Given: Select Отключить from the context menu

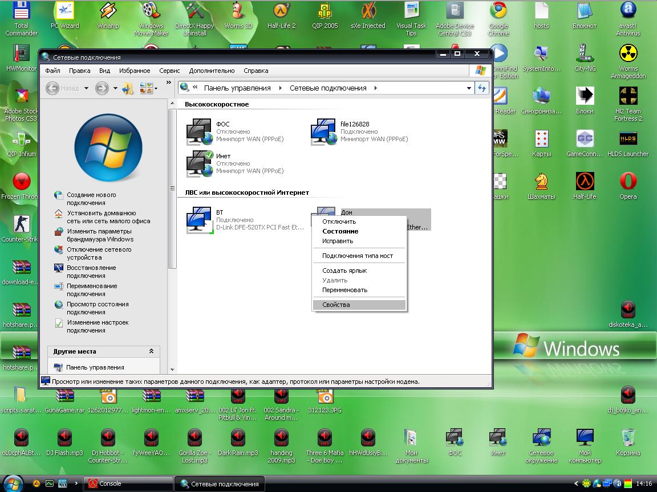Looking at the screenshot, I should pos(339,222).
